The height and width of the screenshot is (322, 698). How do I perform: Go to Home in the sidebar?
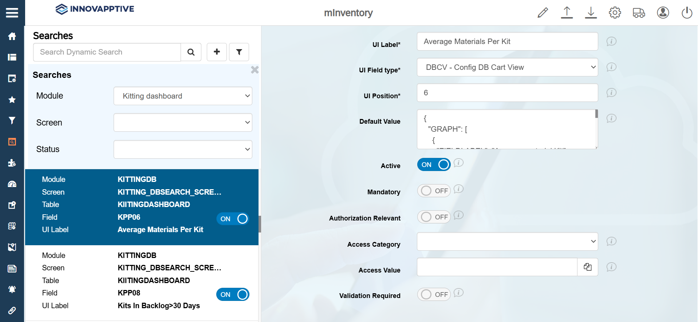coord(12,36)
